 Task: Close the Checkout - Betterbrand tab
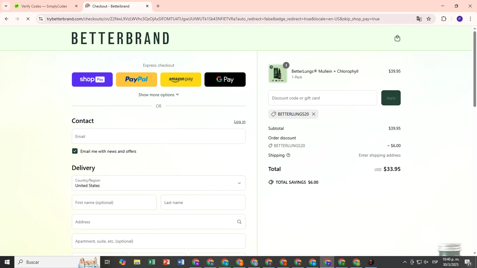tap(147, 6)
